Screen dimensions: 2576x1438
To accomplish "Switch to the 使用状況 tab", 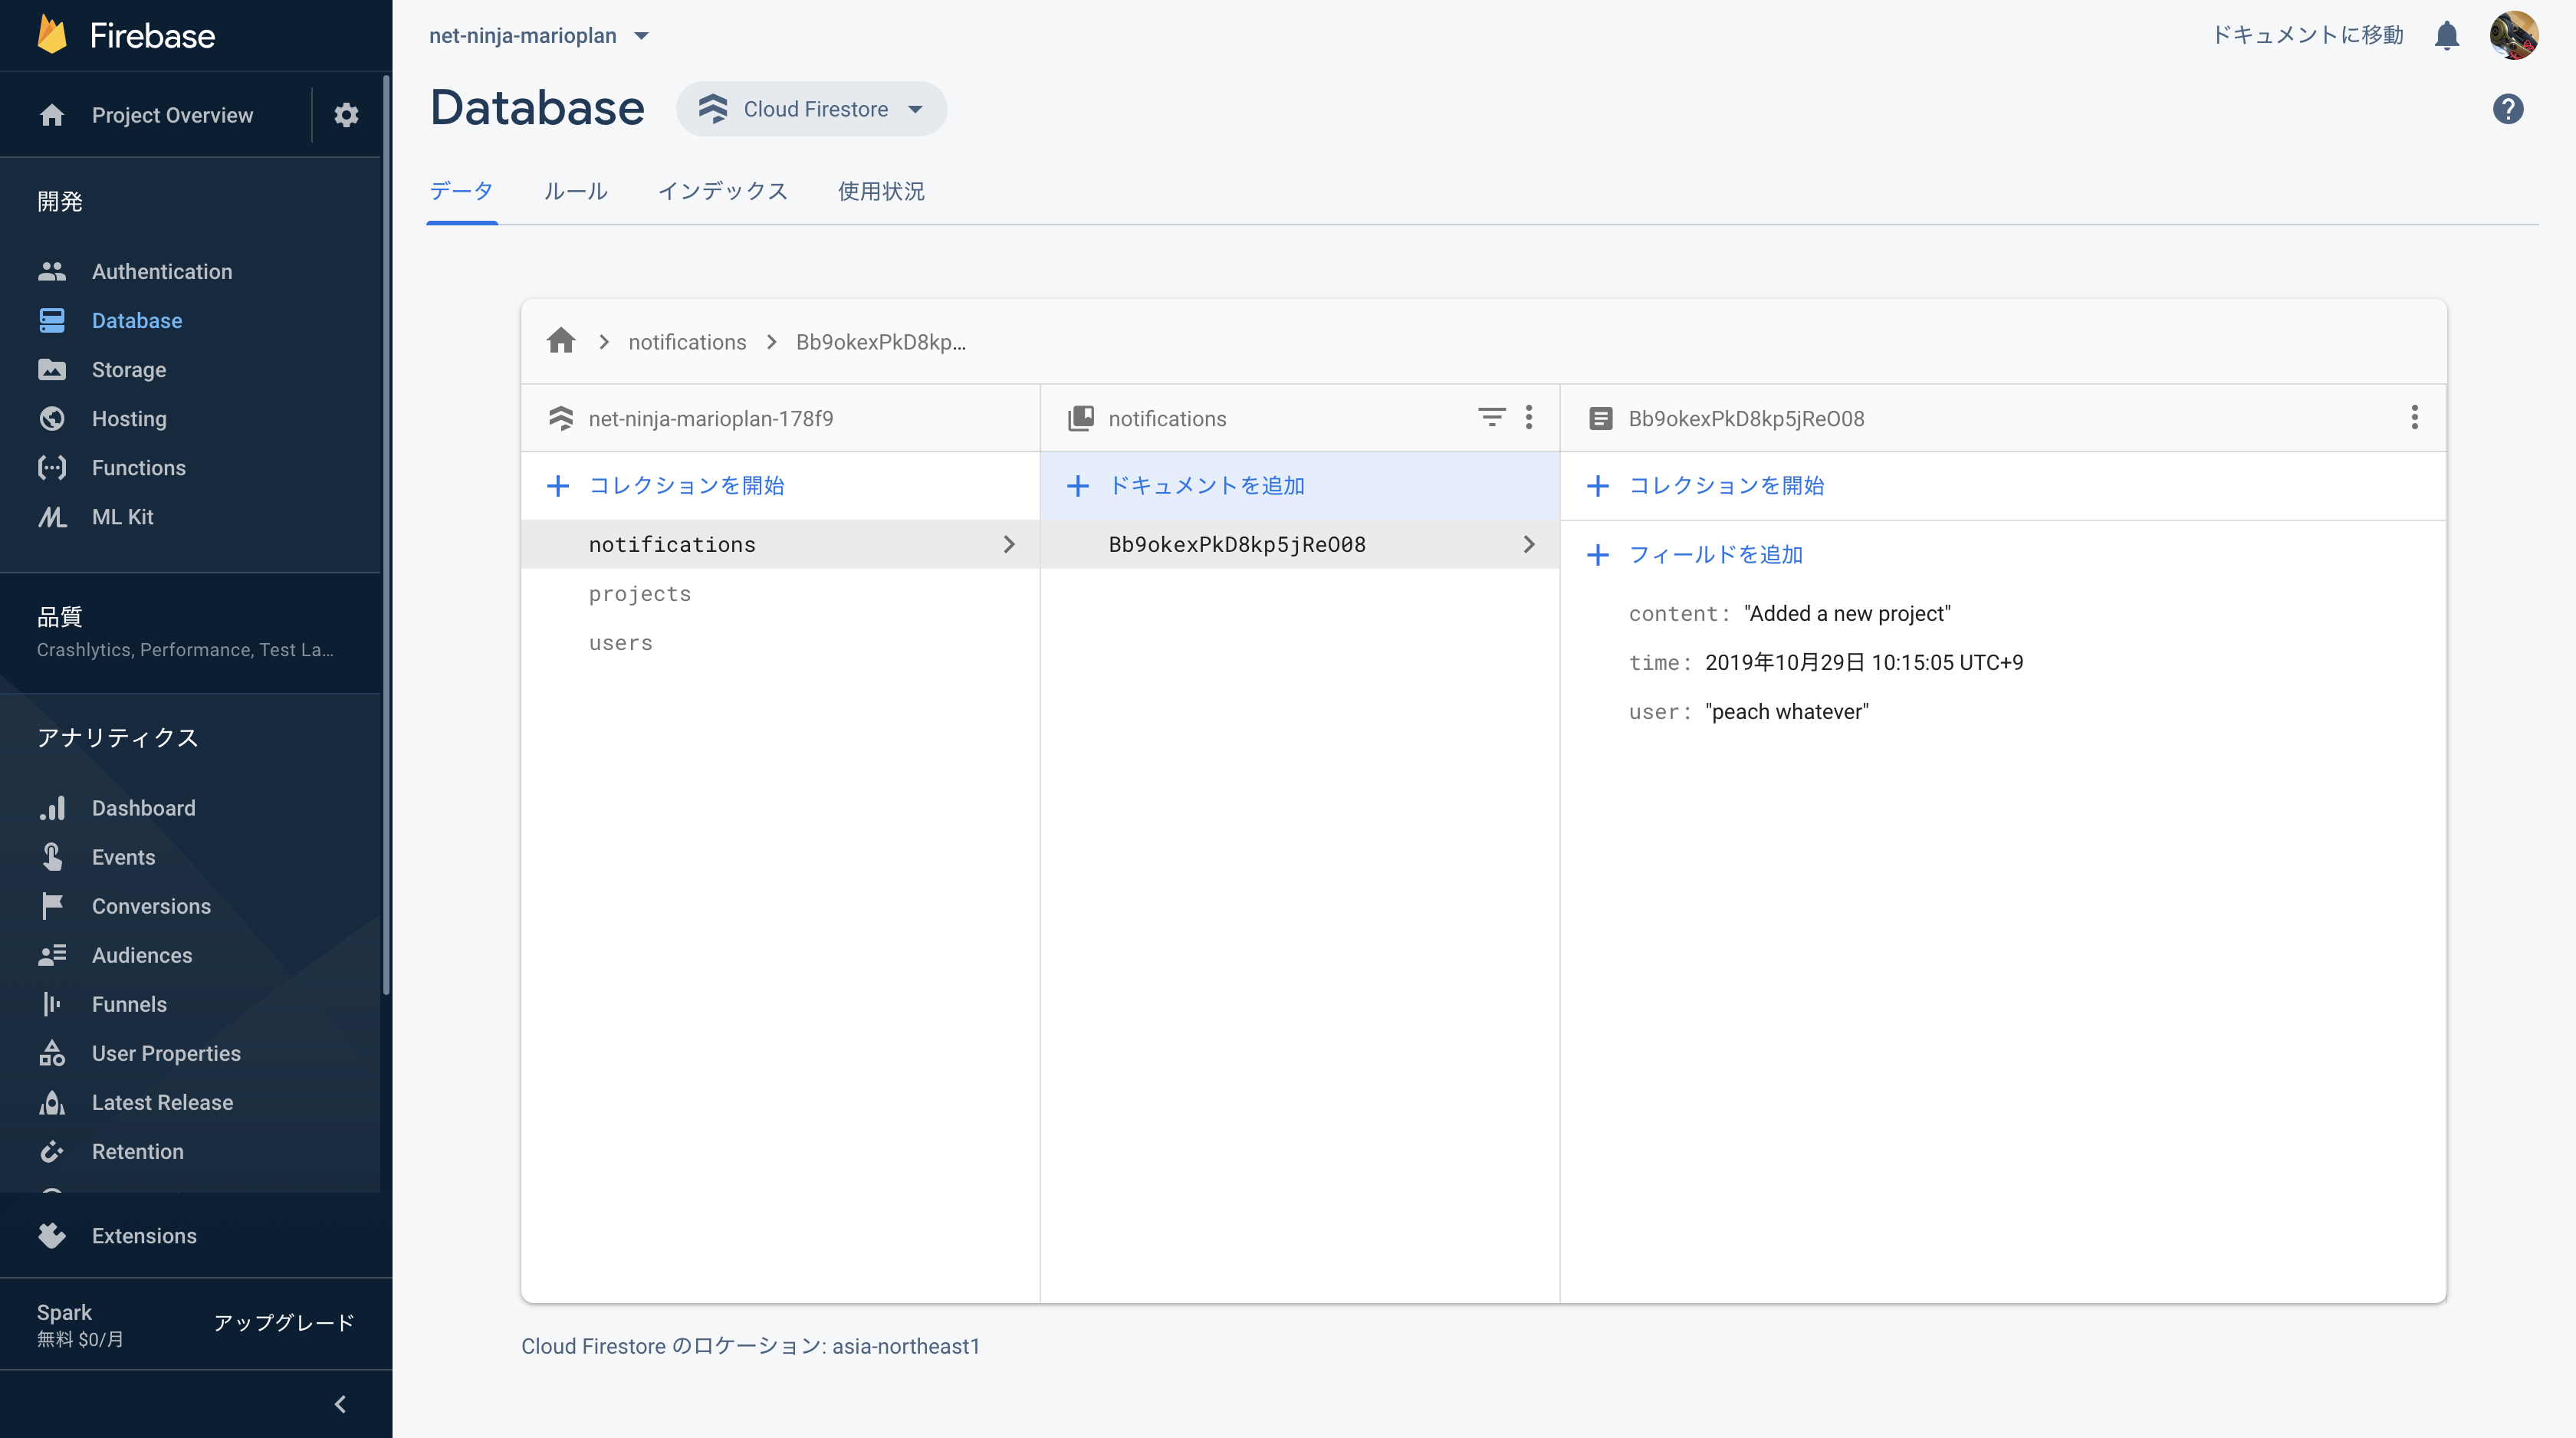I will click(881, 191).
